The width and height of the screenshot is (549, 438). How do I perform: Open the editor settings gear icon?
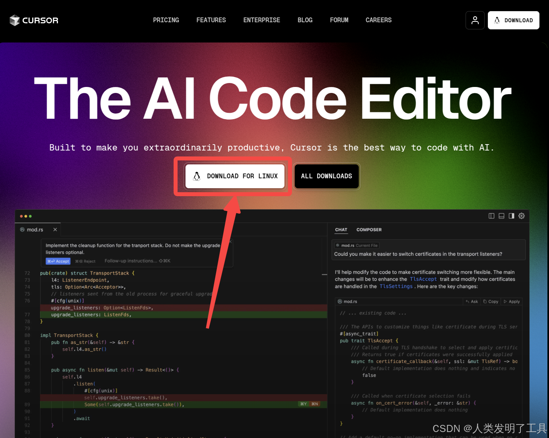coord(522,216)
